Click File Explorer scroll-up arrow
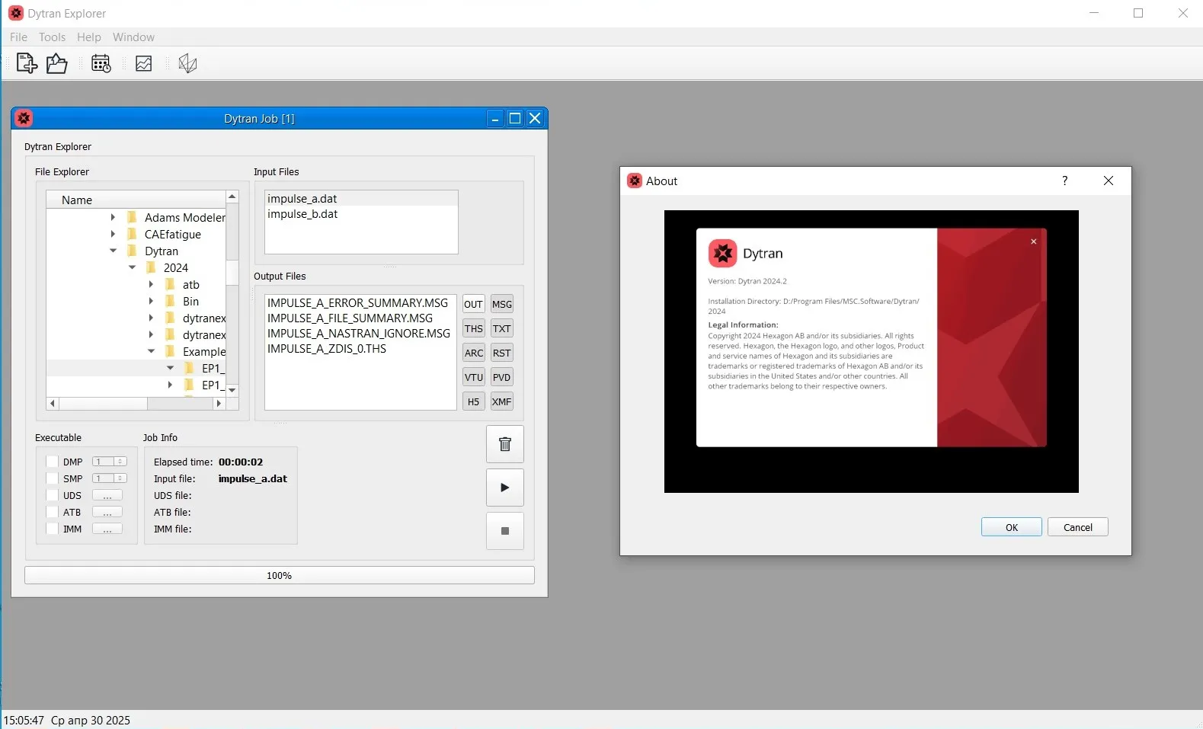Viewport: 1203px width, 729px height. (x=232, y=197)
